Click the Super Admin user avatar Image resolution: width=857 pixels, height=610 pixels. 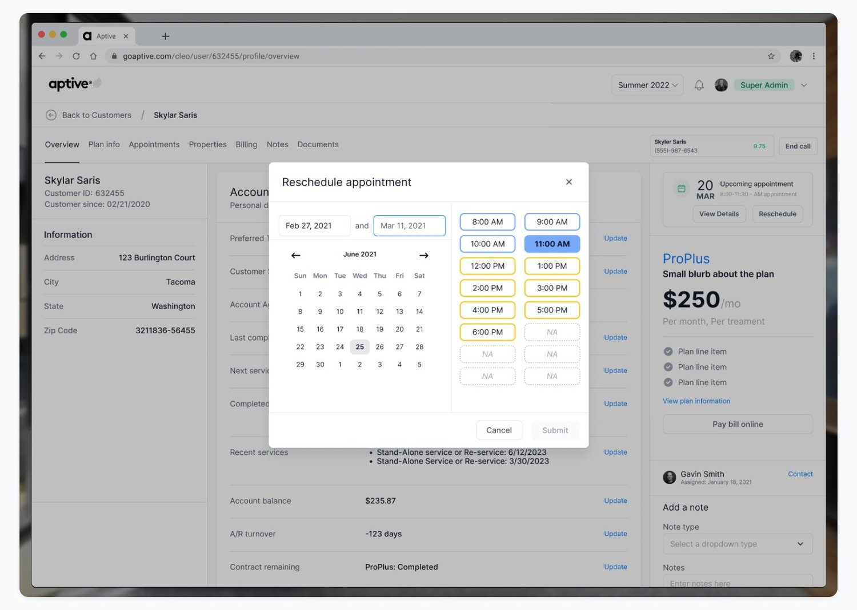tap(721, 85)
